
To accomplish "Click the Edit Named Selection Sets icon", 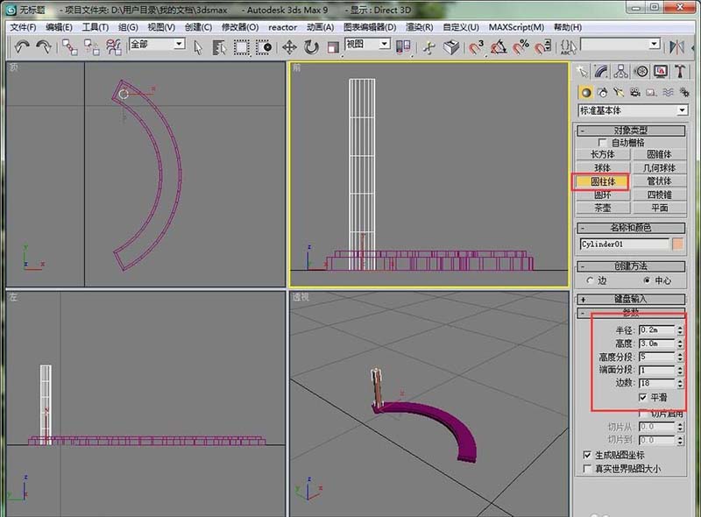I will [568, 47].
